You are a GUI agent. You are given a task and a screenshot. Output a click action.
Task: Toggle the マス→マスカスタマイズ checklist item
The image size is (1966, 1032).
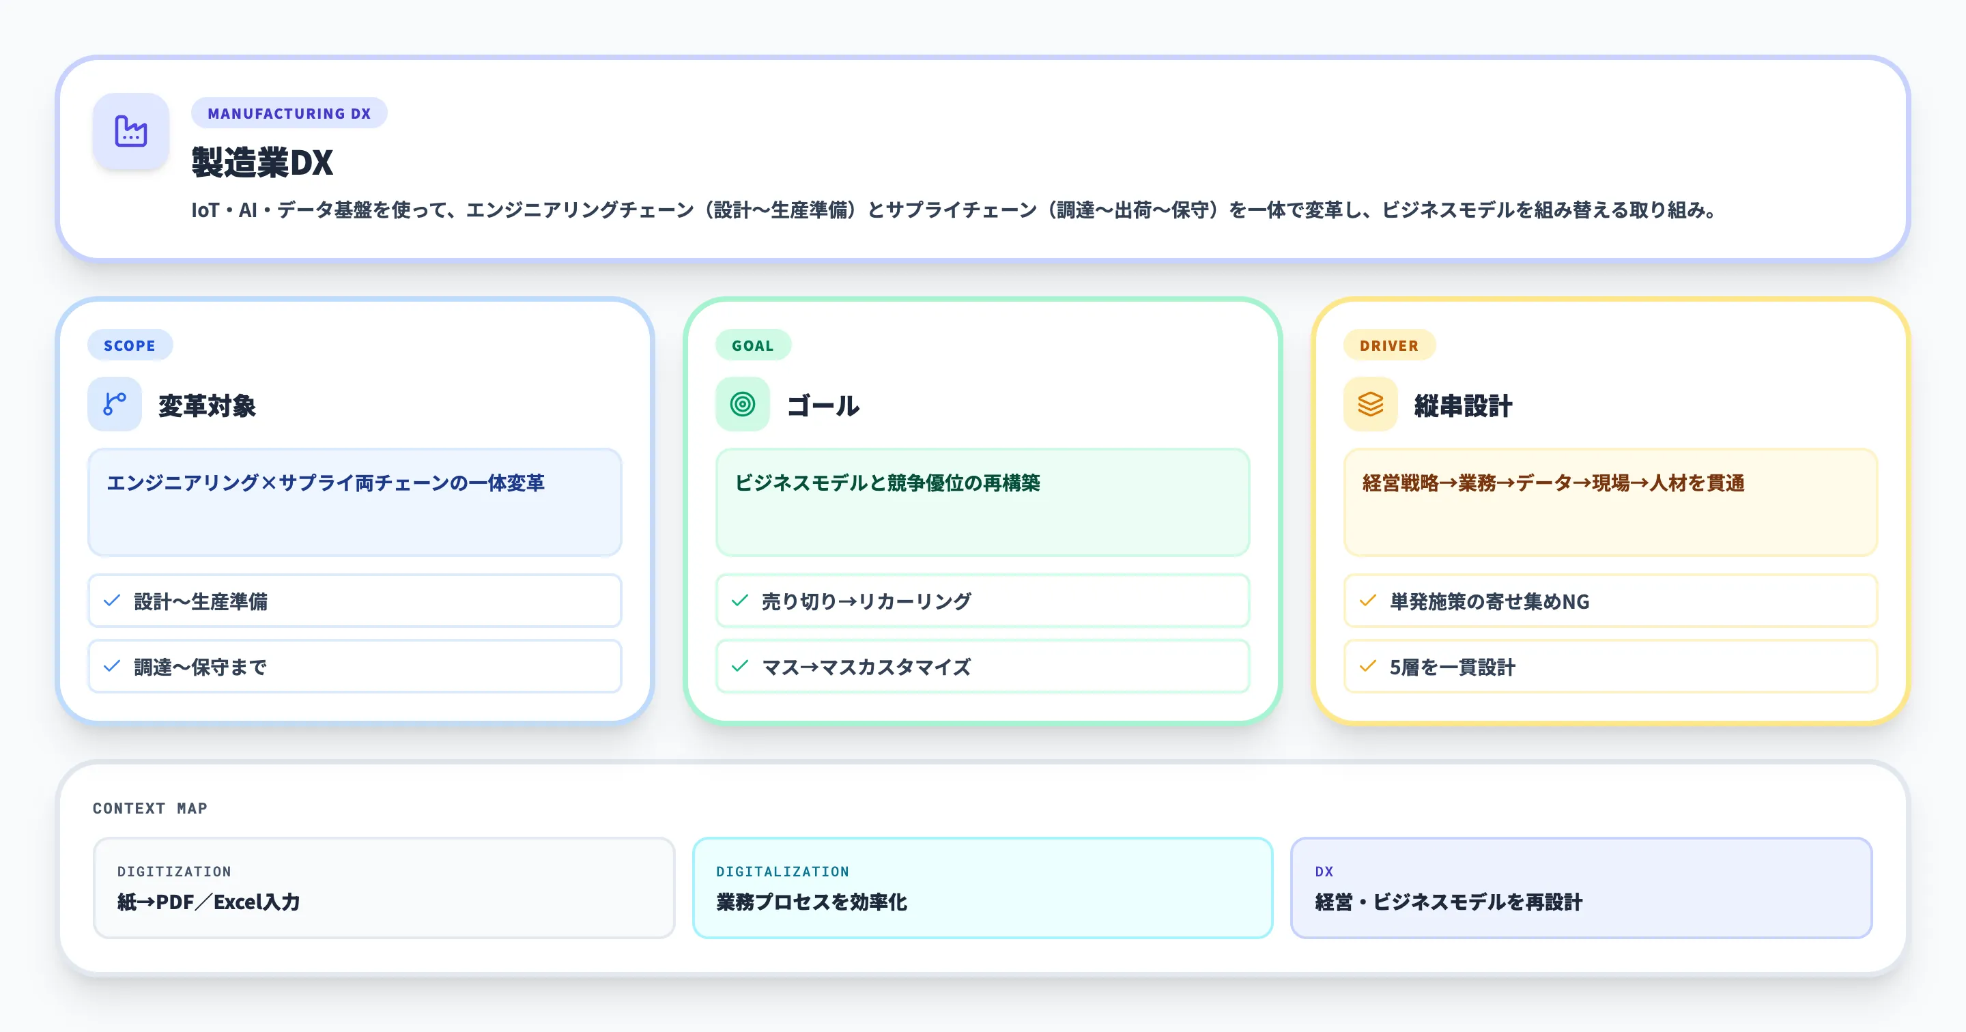click(x=982, y=666)
